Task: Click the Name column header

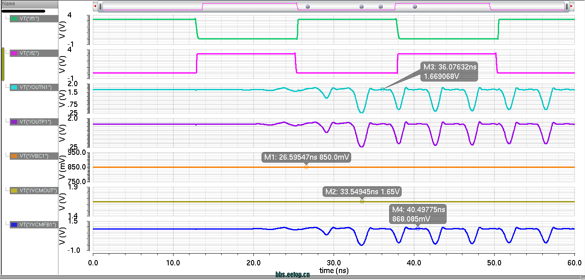Action: pos(29,4)
